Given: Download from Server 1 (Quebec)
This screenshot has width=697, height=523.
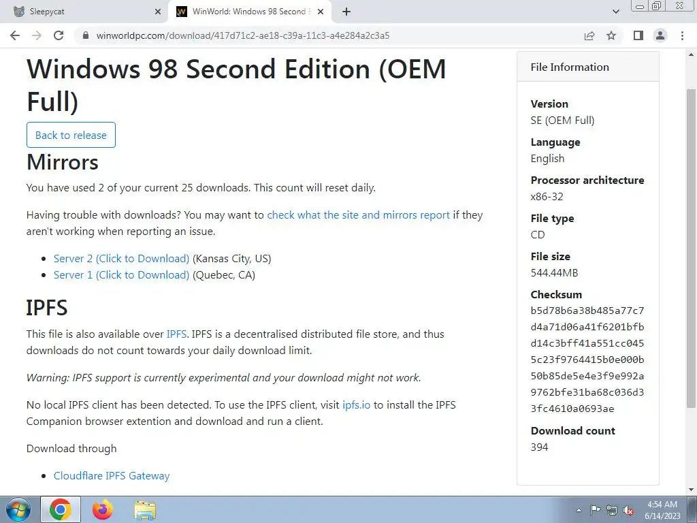Looking at the screenshot, I should point(121,275).
